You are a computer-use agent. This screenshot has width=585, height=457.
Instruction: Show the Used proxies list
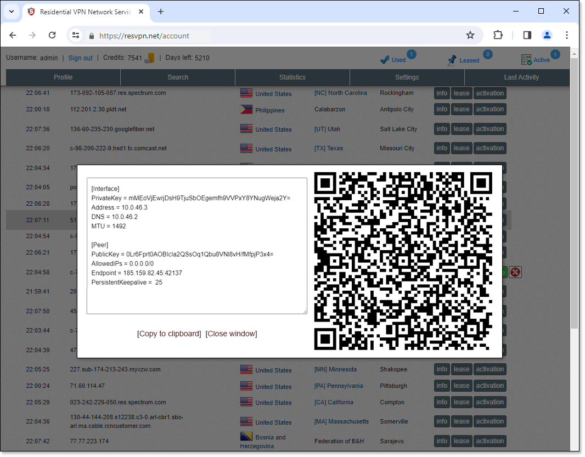click(398, 59)
